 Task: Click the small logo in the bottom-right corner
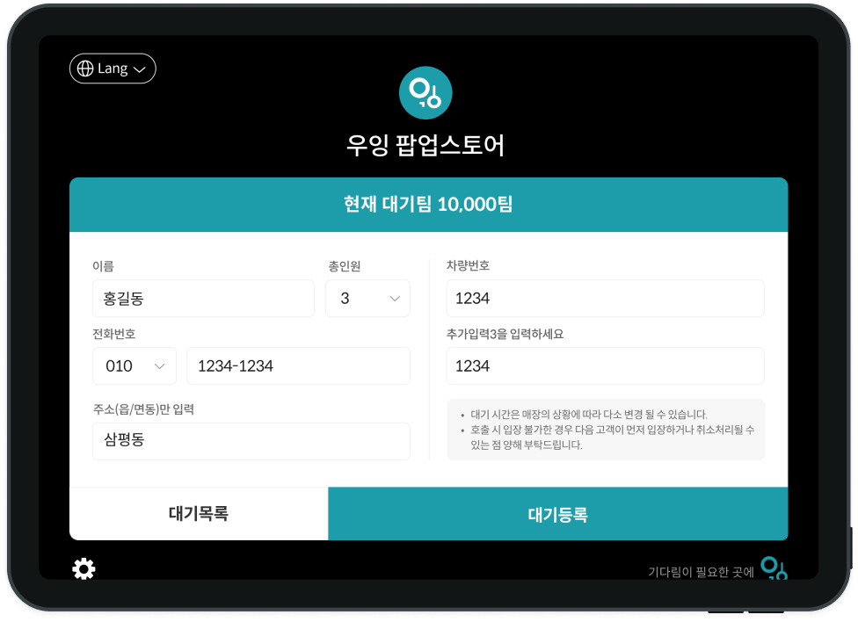(x=774, y=568)
